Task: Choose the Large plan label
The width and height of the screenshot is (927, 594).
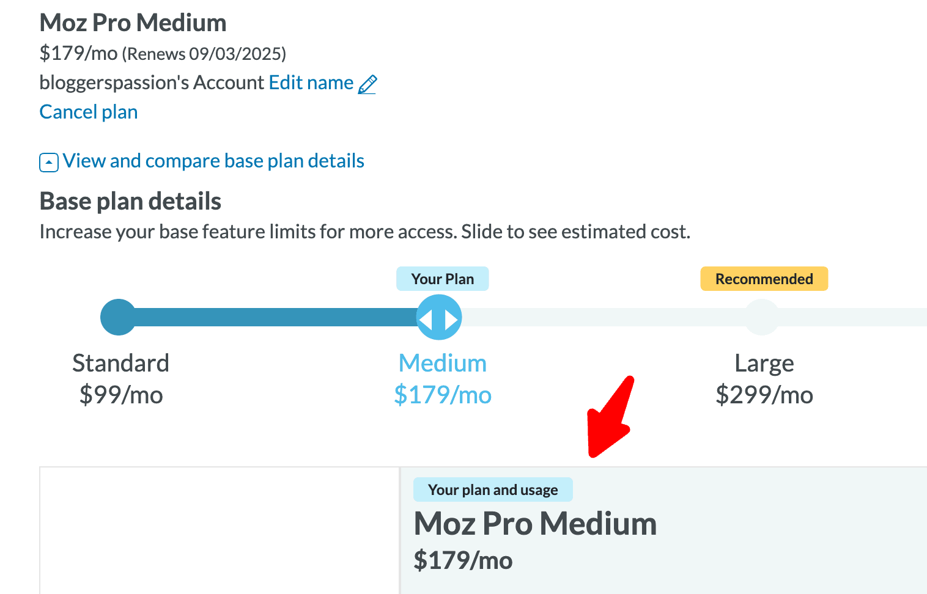Action: click(x=764, y=363)
